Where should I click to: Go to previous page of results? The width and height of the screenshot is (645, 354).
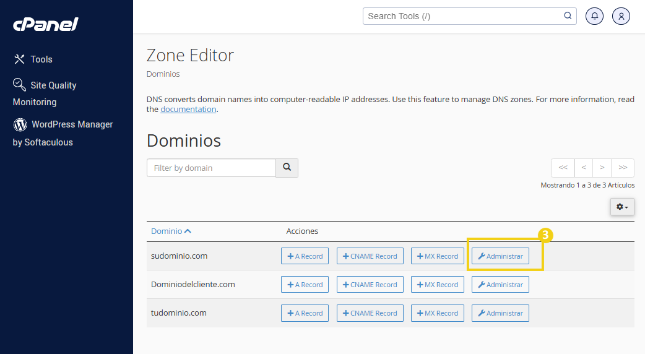(x=584, y=167)
